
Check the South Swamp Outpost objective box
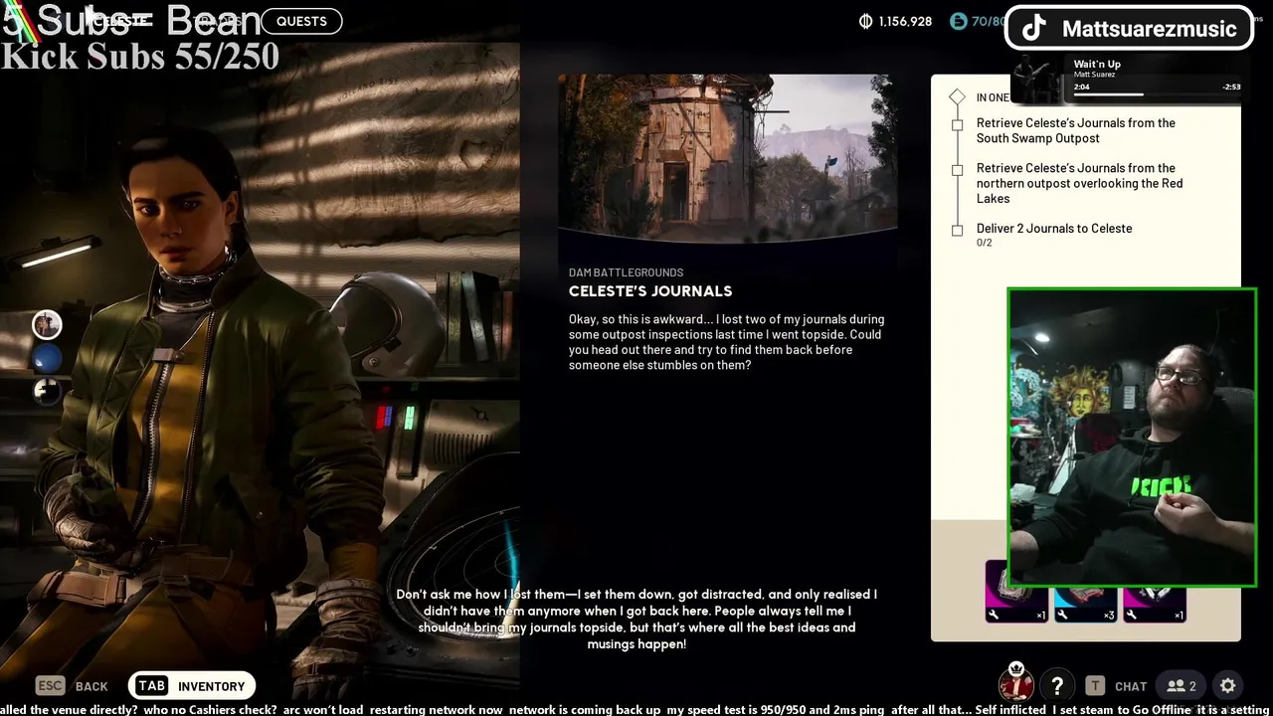tap(957, 125)
